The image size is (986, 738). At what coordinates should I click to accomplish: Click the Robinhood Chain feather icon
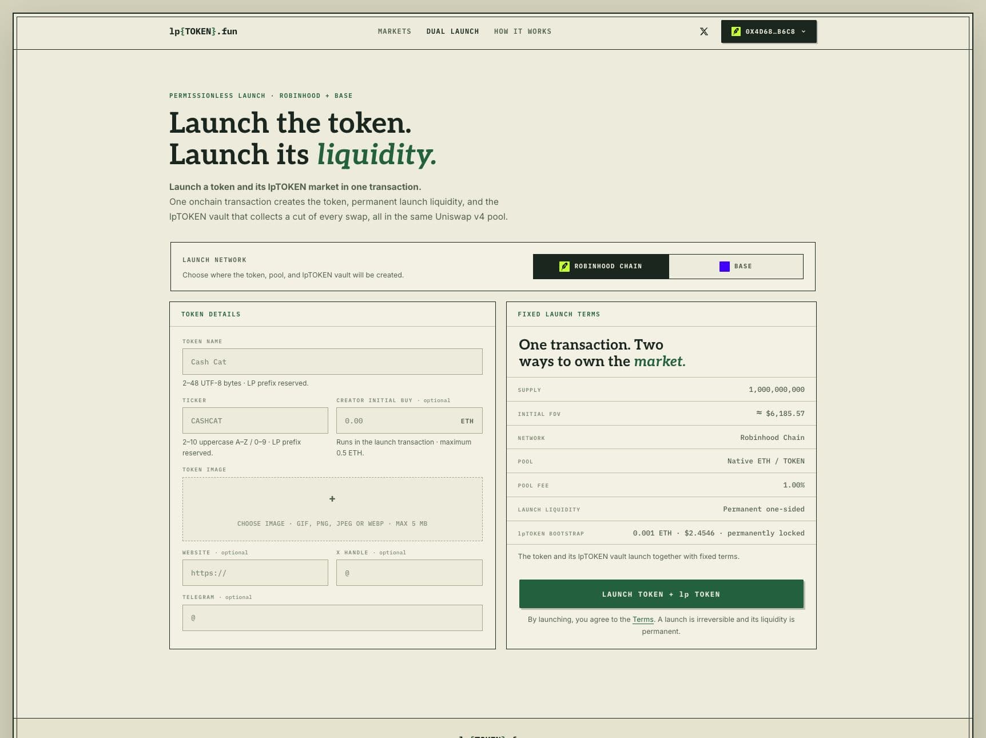[x=564, y=267]
